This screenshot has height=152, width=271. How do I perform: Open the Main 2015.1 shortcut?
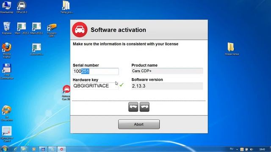[x=36, y=28]
